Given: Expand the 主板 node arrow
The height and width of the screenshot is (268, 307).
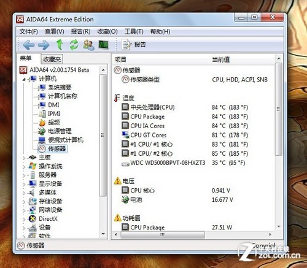Looking at the screenshot, I should [x=24, y=158].
